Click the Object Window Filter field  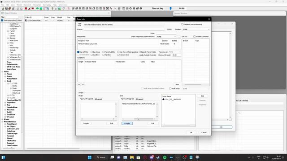[12, 17]
